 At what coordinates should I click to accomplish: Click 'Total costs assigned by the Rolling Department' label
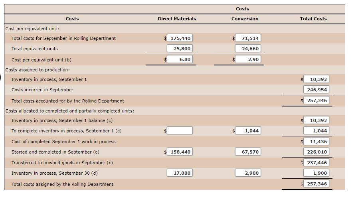click(x=62, y=184)
